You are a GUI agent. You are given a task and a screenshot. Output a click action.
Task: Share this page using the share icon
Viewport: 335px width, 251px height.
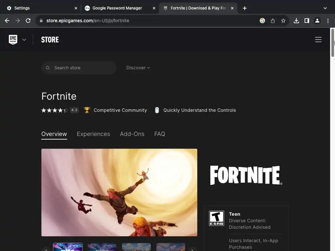point(273,21)
